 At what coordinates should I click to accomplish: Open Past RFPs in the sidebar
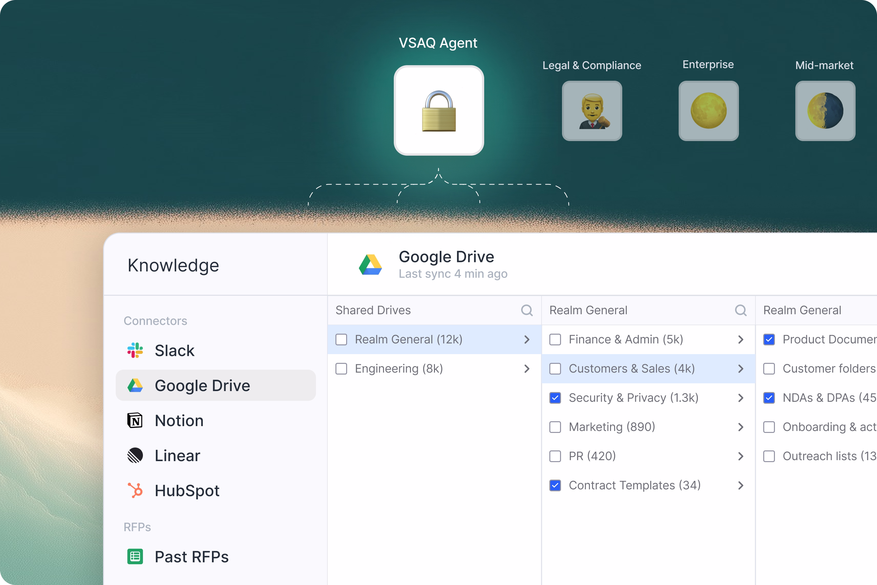(191, 557)
